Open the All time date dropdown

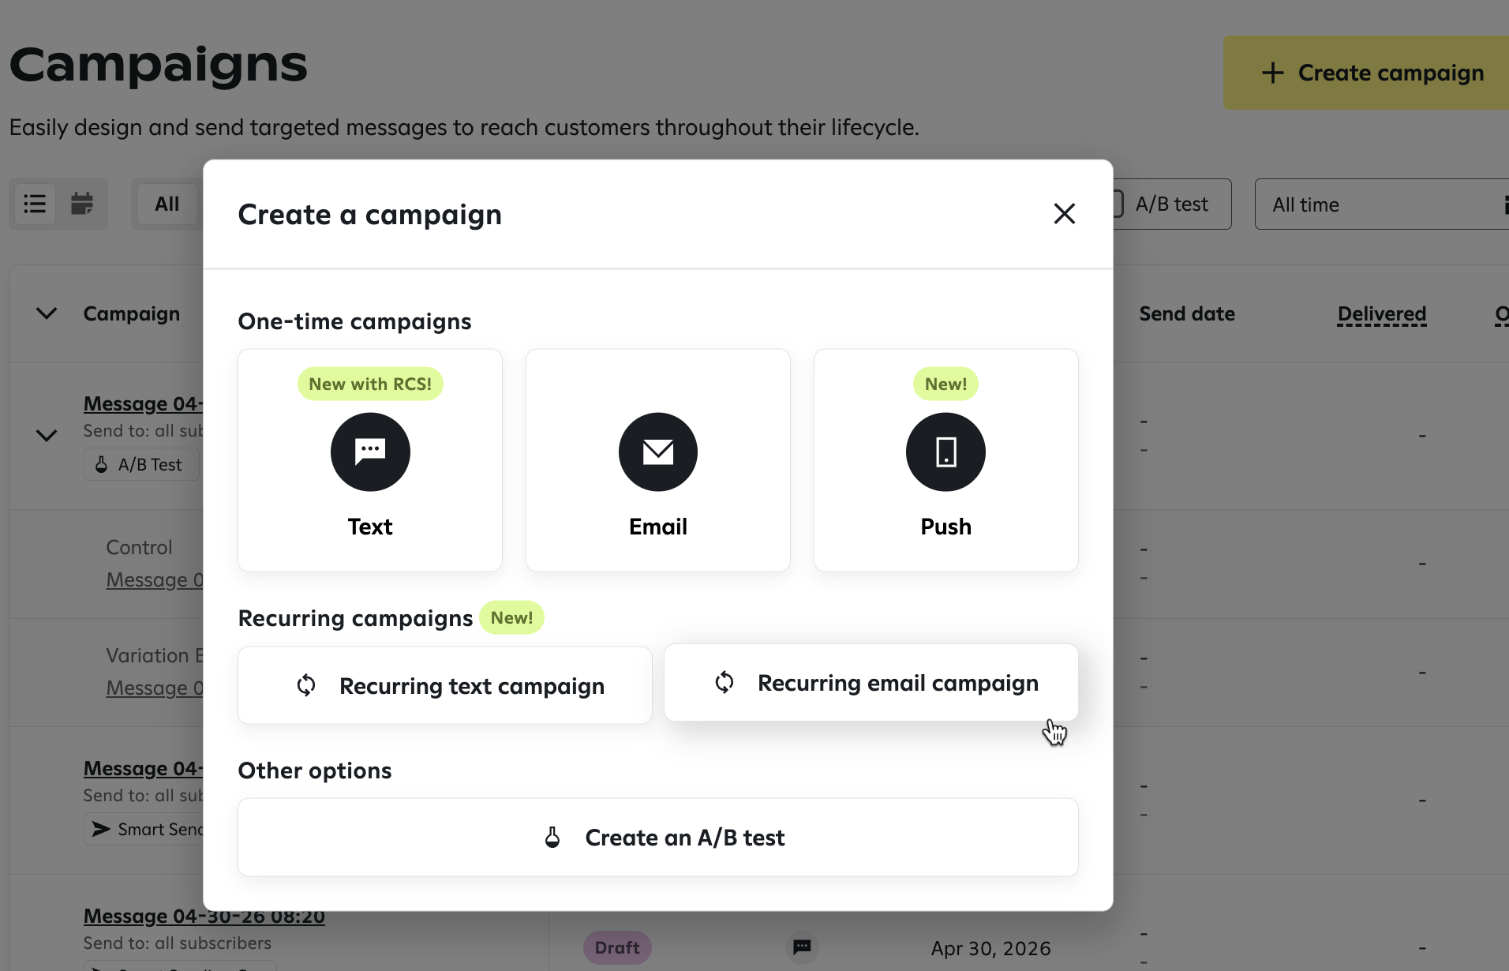(x=1381, y=204)
